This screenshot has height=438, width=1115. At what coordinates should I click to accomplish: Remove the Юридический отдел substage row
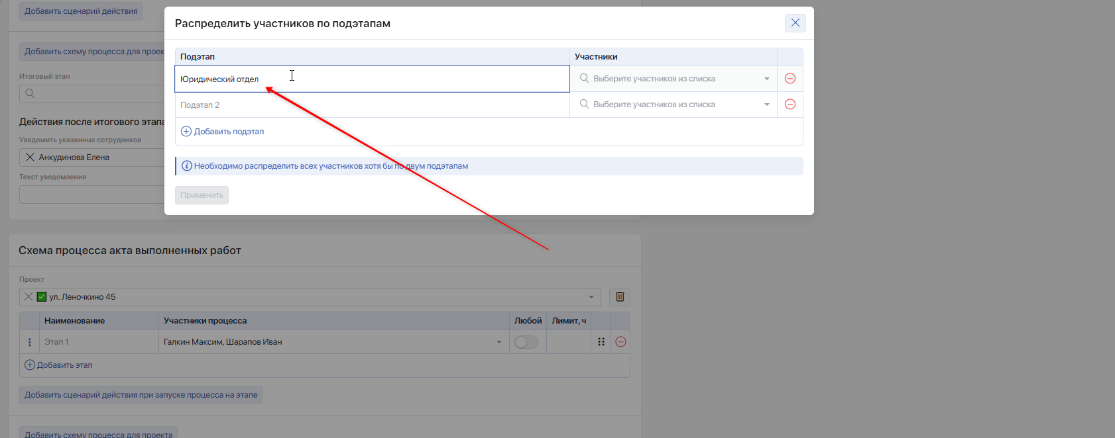tap(790, 79)
